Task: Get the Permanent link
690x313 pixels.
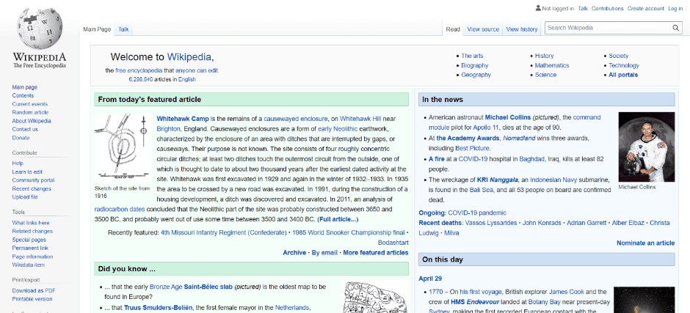Action: [30, 248]
